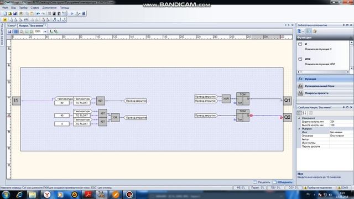Save the project with the main toolbar floppy icon
The width and height of the screenshot is (354, 199).
(x=15, y=14)
